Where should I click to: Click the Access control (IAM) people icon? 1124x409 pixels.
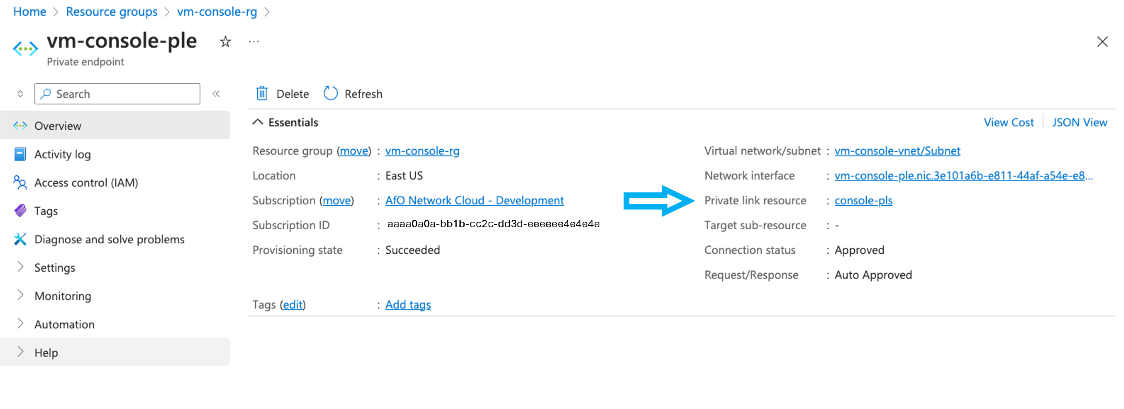point(20,182)
